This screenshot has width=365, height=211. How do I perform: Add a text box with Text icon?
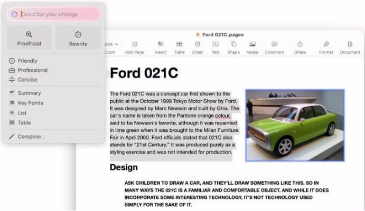pos(216,44)
